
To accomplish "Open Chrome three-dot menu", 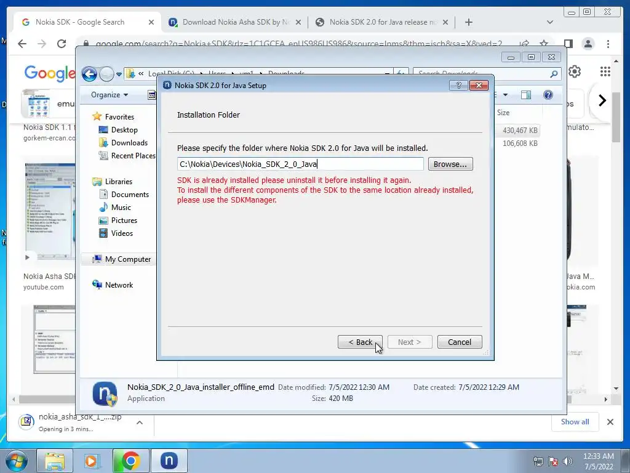I will tap(608, 44).
